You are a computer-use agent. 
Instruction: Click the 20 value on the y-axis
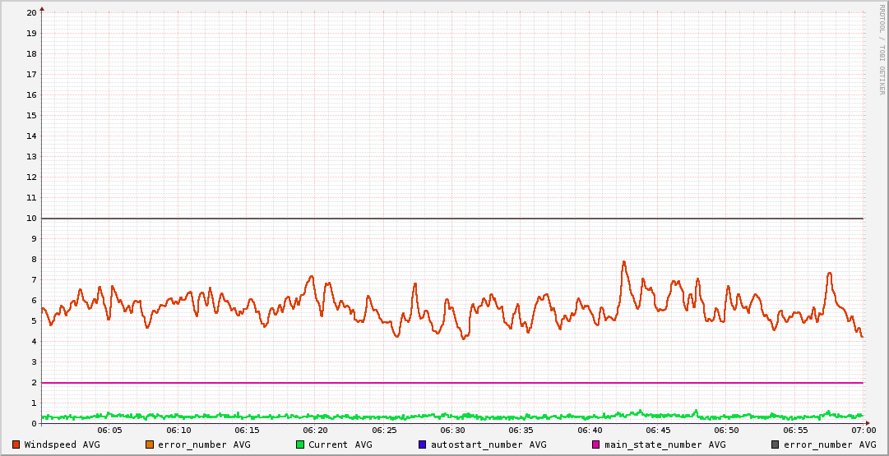[31, 13]
